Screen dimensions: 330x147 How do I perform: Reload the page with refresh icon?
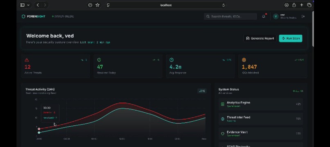coord(223,5)
